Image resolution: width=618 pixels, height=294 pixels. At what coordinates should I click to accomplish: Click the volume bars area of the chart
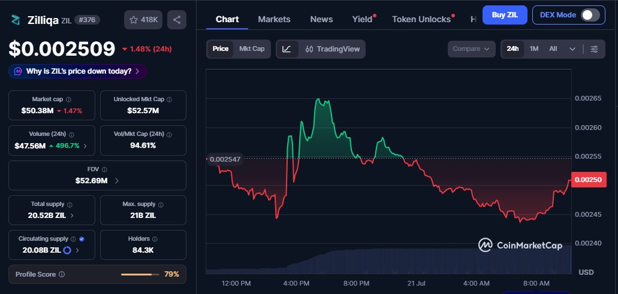pyautogui.click(x=388, y=261)
